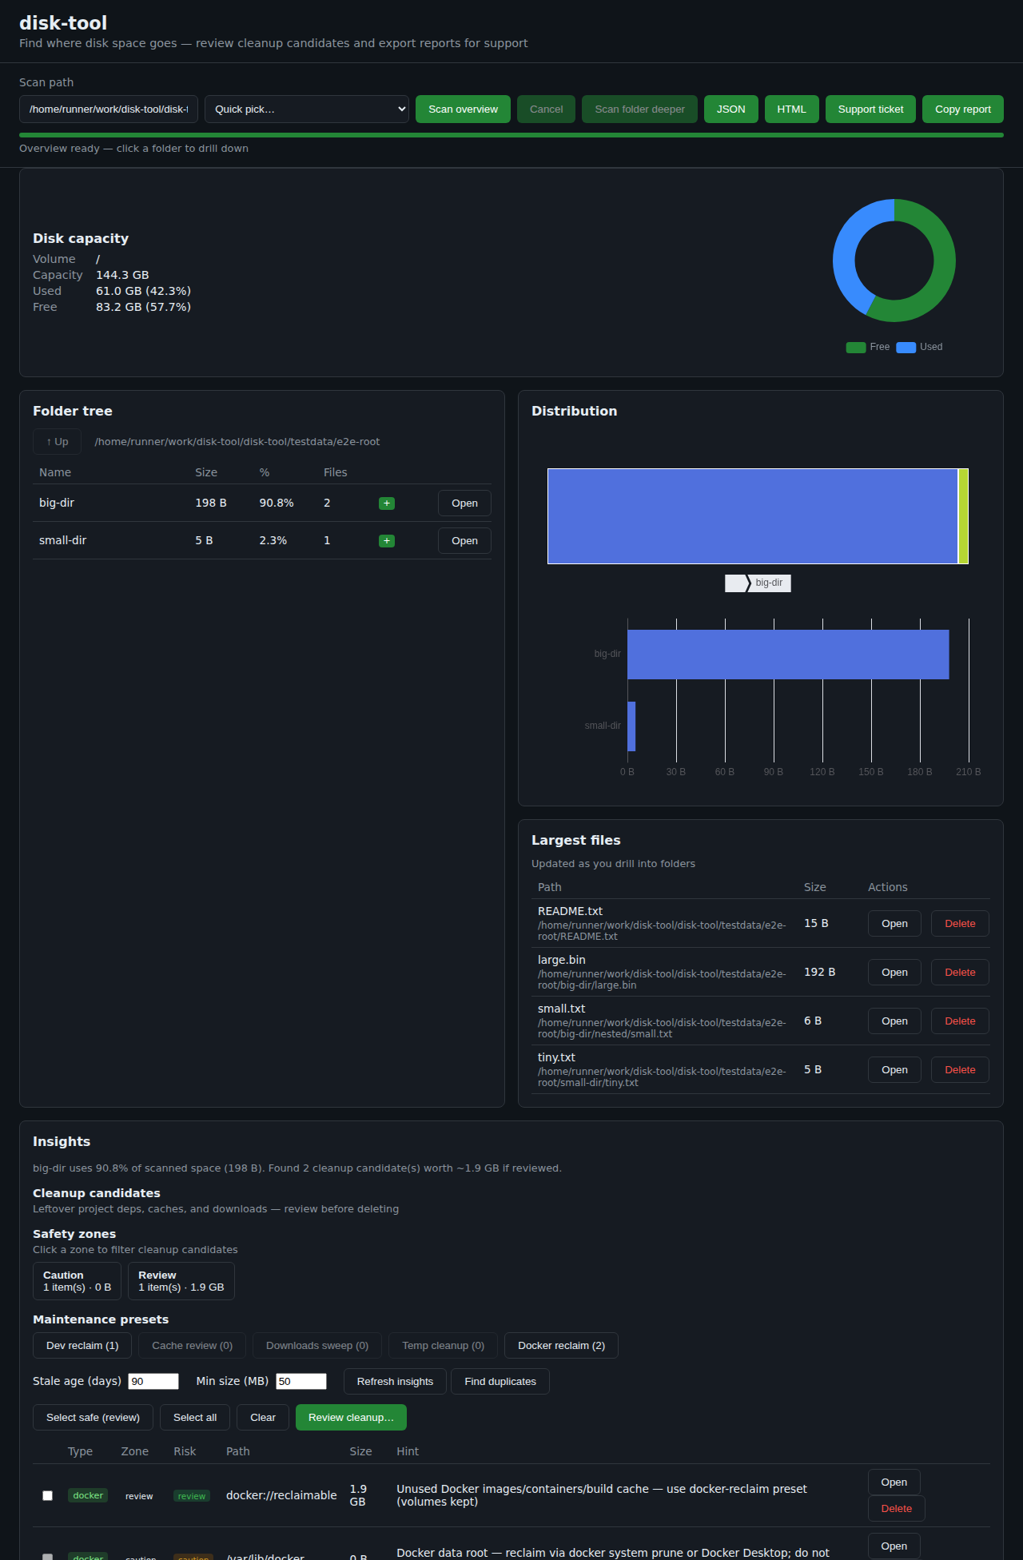Filter by the Caution safety zone

[77, 1281]
